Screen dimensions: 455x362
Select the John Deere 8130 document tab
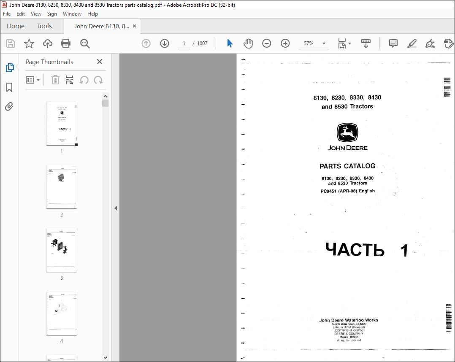(x=102, y=26)
